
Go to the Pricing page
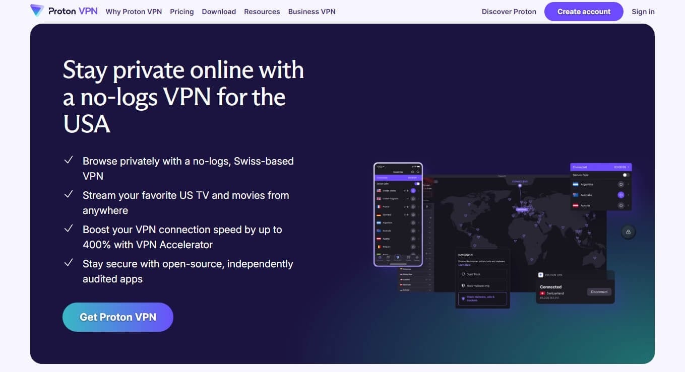pos(182,12)
